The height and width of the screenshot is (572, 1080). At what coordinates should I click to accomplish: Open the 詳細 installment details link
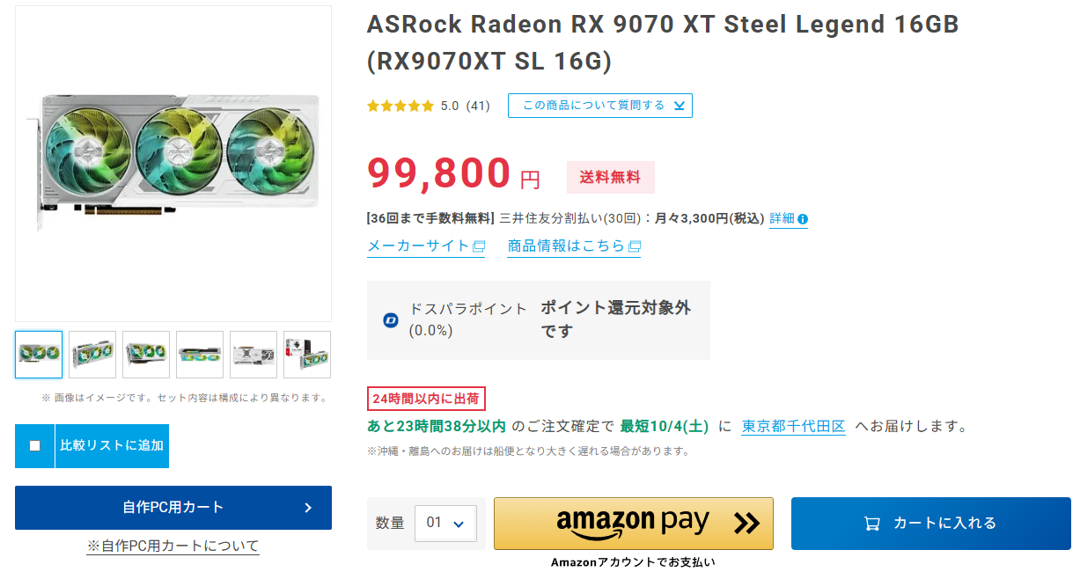pos(782,218)
